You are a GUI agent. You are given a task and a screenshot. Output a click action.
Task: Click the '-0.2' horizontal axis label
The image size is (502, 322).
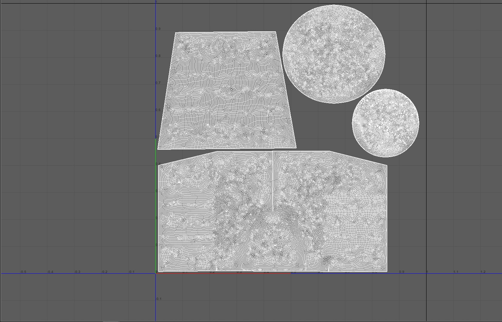(104, 272)
